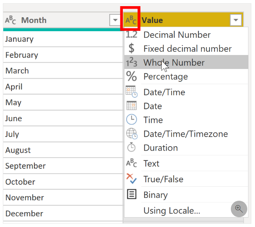Image resolution: width=255 pixels, height=227 pixels.
Task: Select the September cell
Action: tap(63, 166)
